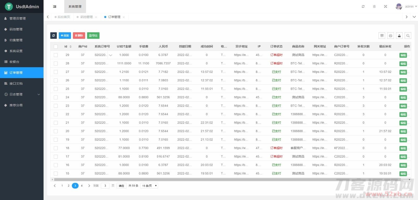Expand the 日志管理 sidebar menu
The image size is (418, 200).
(22, 94)
